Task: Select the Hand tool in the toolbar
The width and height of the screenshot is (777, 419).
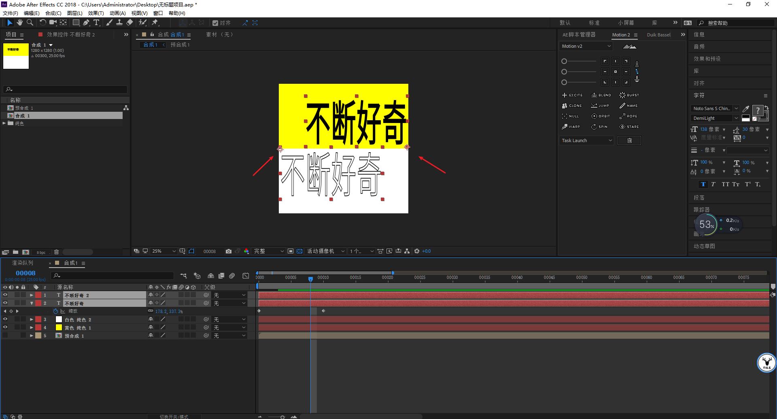Action: pyautogui.click(x=19, y=23)
